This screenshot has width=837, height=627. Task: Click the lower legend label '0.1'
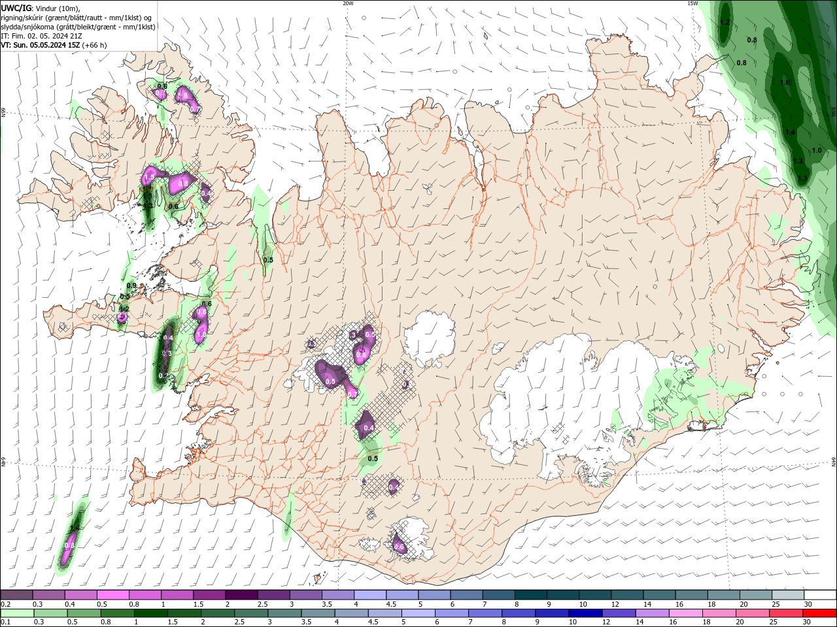click(6, 622)
